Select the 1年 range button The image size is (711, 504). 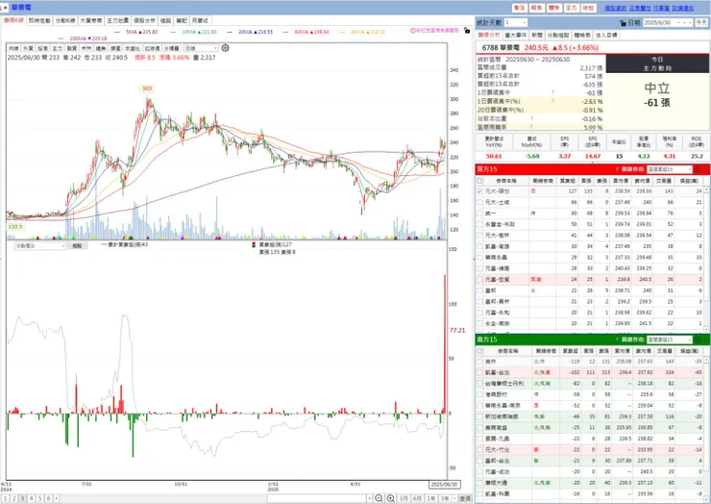pyautogui.click(x=430, y=498)
